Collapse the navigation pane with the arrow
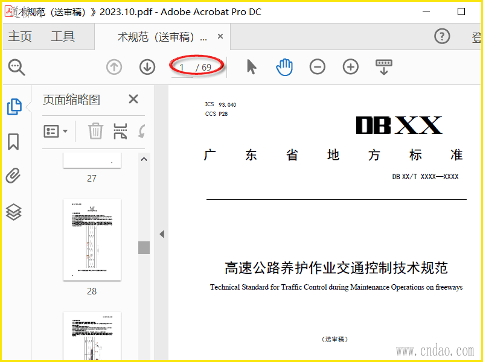This screenshot has width=483, height=362. coord(162,234)
